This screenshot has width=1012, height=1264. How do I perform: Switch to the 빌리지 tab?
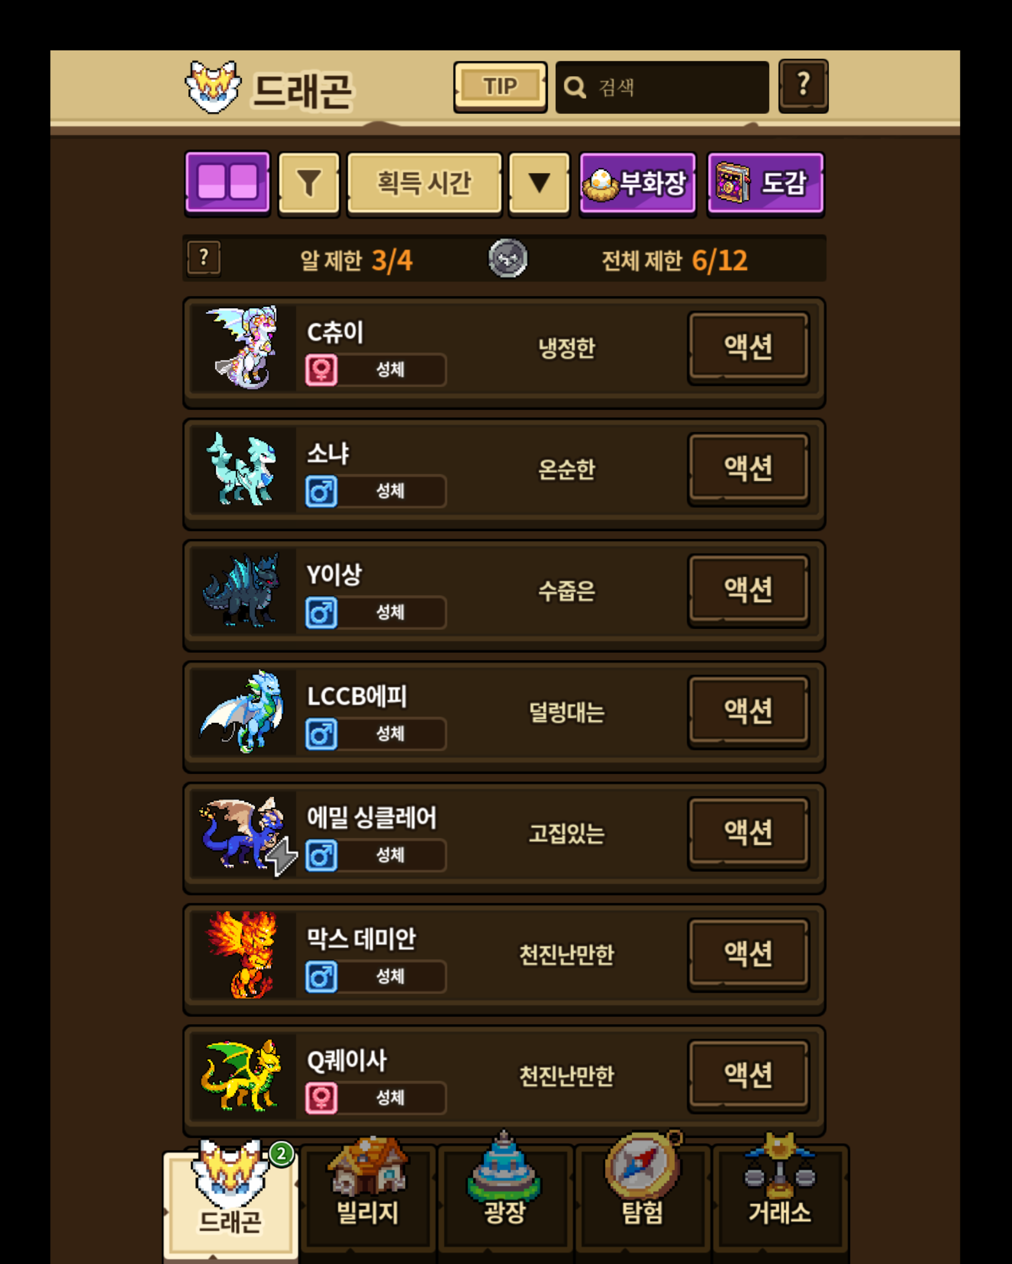click(x=367, y=1196)
